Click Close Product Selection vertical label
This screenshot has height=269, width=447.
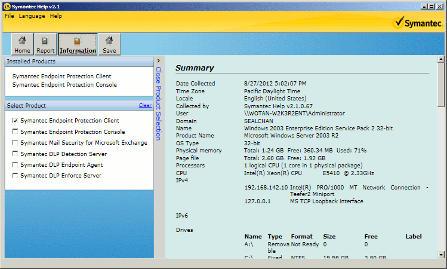[159, 103]
